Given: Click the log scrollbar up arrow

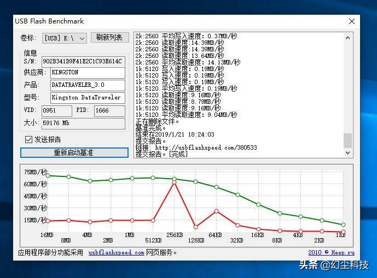Looking at the screenshot, I should point(347,38).
